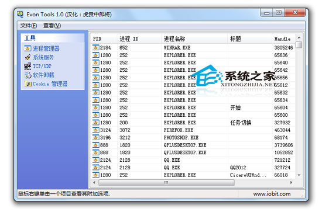Screen dimensions: 322x212
Task: Click the Evon Tools title bar icon
Action: (x=20, y=15)
